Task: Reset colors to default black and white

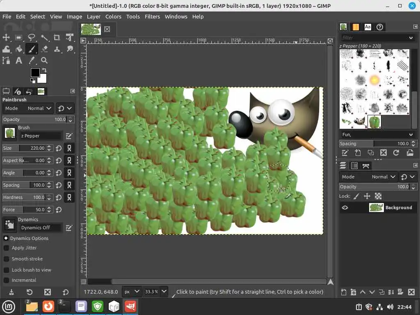Action: 32,80
